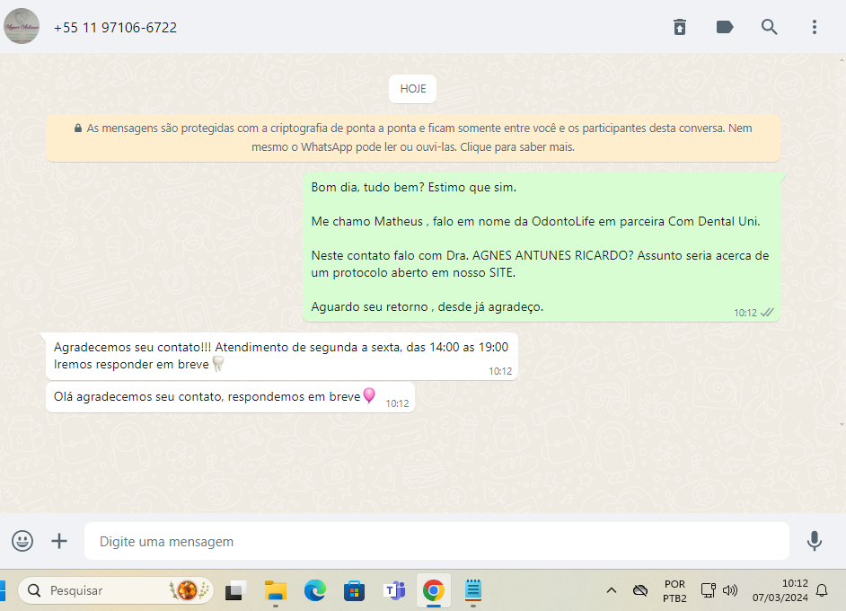The width and height of the screenshot is (846, 611).
Task: Click the contact number +55 11 97106-6722
Action: pos(115,28)
